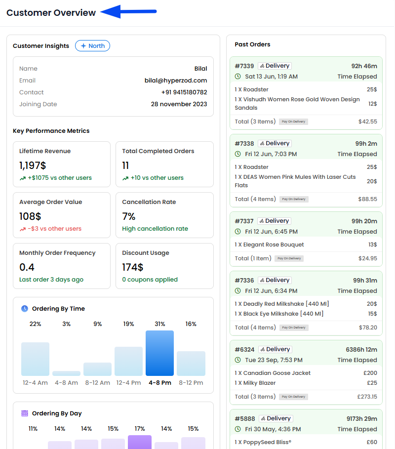Click the email bilal@hyperzod.com
The height and width of the screenshot is (449, 395).
(x=176, y=81)
